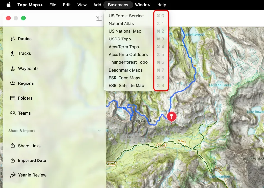
Task: Open the Tracks sidebar label
Action: (25, 53)
